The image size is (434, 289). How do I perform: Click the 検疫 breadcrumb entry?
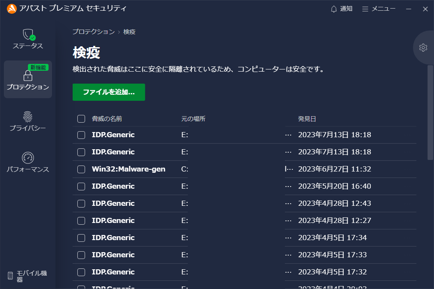tap(129, 32)
